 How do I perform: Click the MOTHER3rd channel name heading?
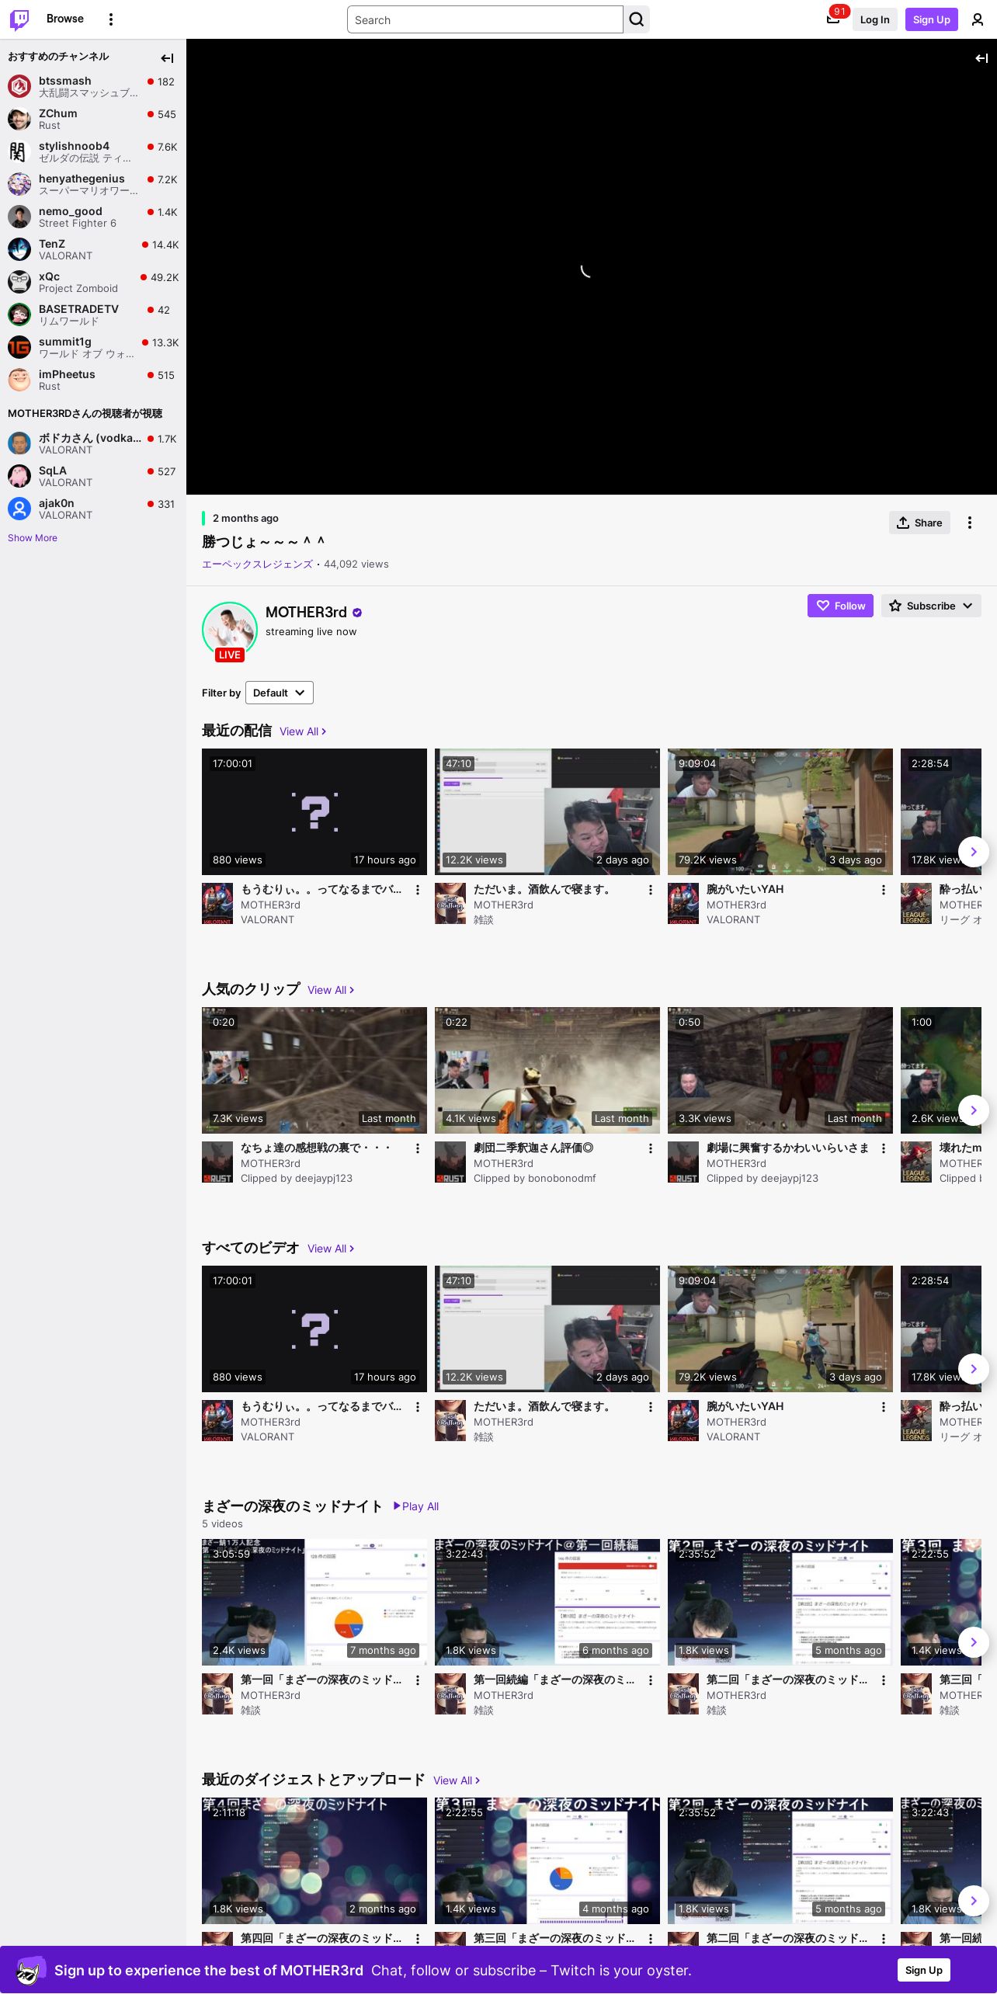click(x=306, y=613)
